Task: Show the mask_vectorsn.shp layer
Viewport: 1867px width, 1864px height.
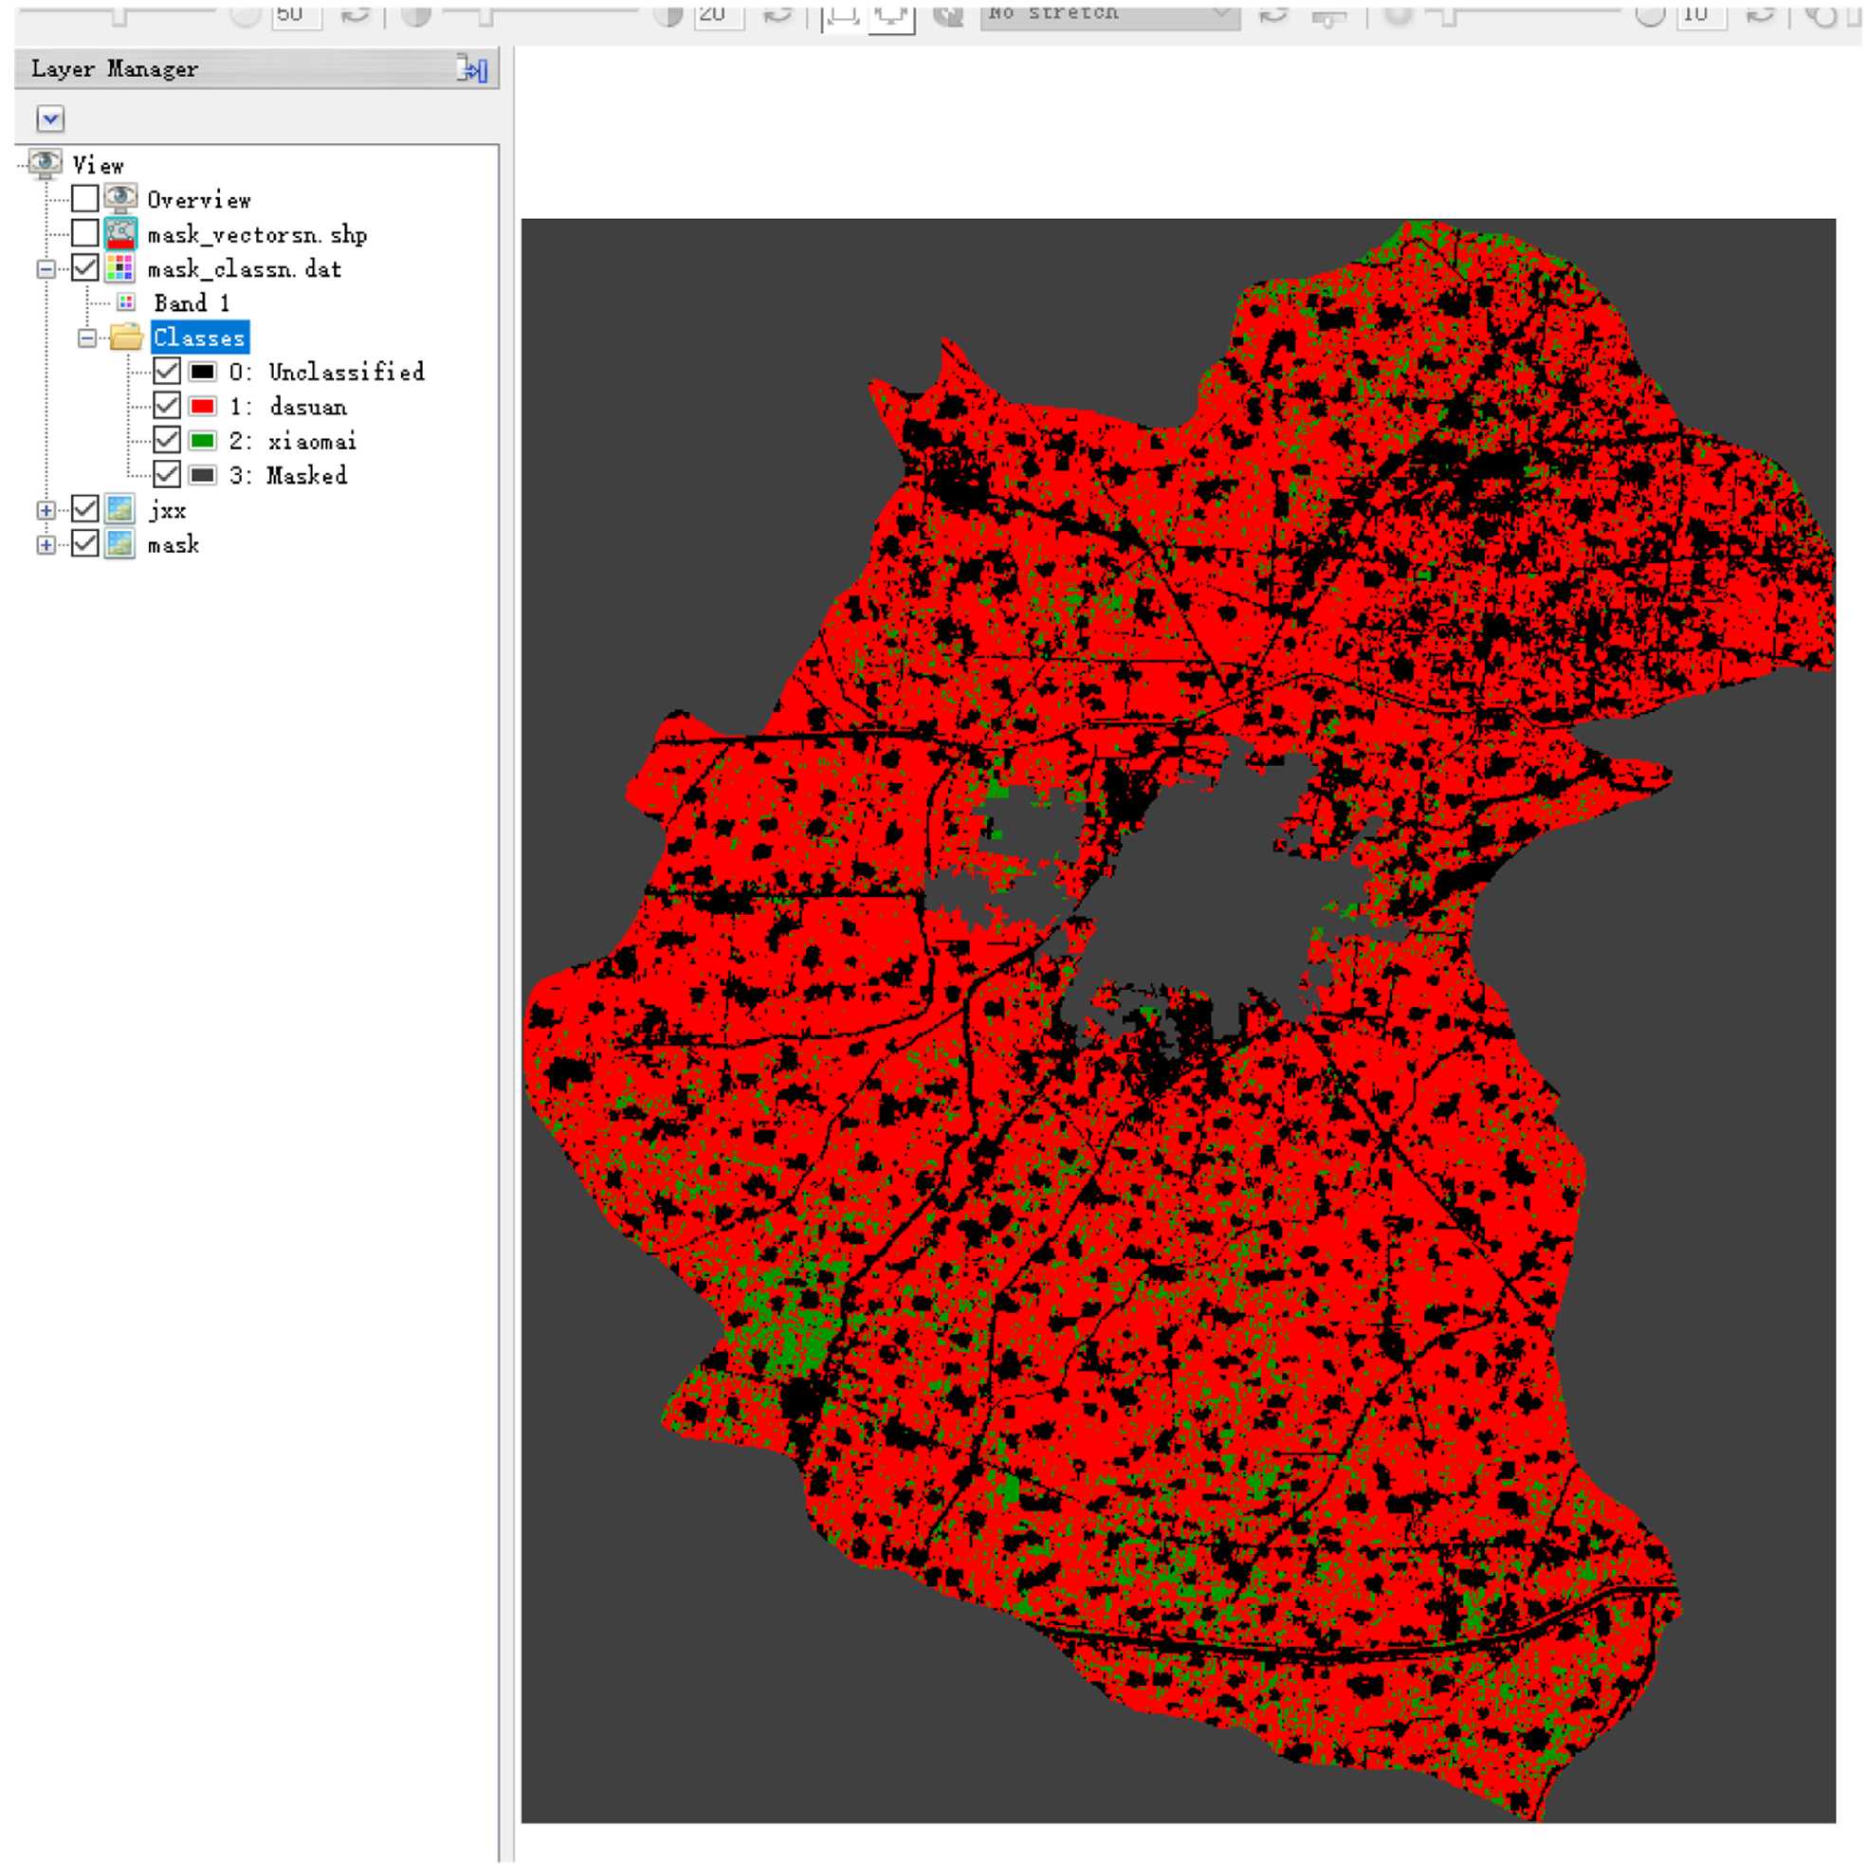Action: pos(85,234)
